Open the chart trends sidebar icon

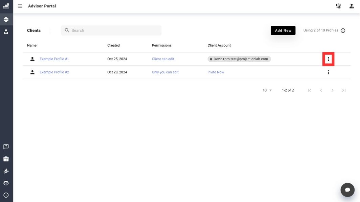(x=6, y=171)
